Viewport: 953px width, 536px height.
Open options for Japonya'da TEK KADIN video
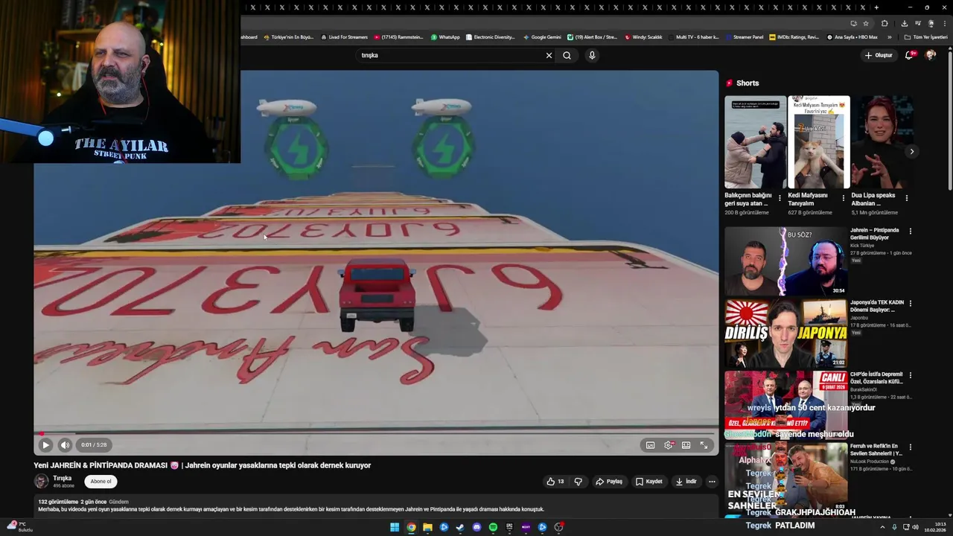click(910, 304)
